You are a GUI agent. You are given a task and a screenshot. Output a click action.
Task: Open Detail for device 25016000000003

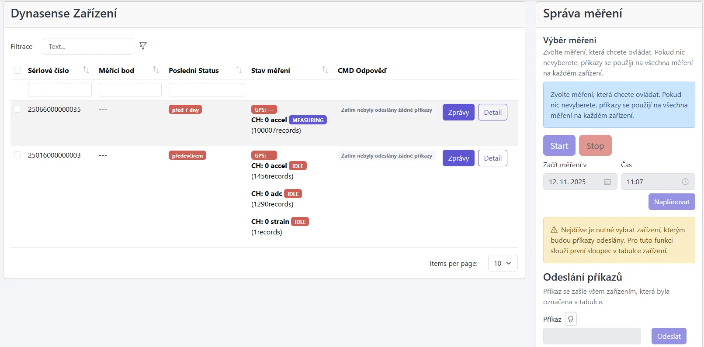tap(492, 158)
